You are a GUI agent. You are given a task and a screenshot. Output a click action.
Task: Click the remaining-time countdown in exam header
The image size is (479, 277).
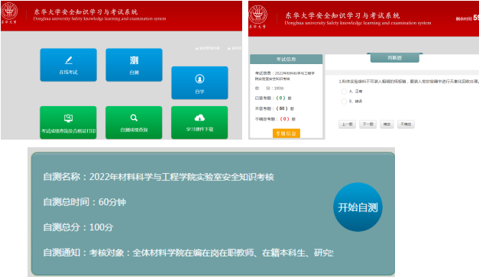(468, 18)
